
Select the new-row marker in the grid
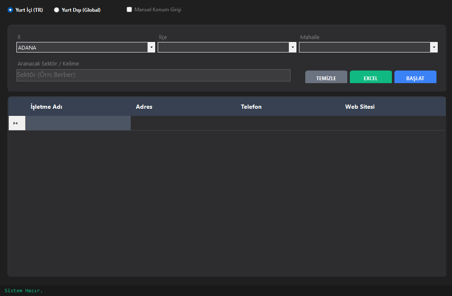[x=17, y=123]
